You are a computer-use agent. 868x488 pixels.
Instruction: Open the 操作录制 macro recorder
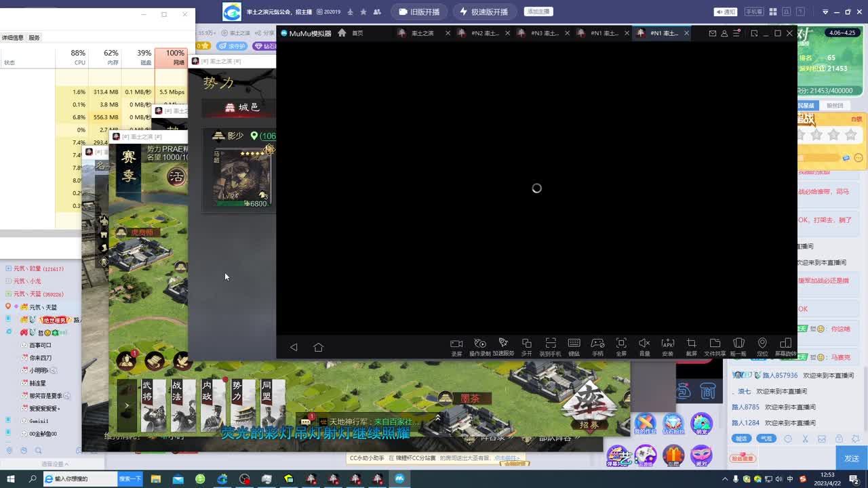[x=479, y=347]
